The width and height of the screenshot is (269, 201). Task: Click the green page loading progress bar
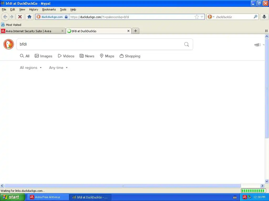pos(253,191)
